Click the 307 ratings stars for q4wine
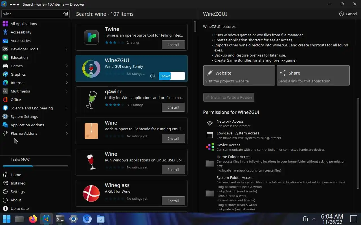The image size is (361, 225). pyautogui.click(x=114, y=105)
